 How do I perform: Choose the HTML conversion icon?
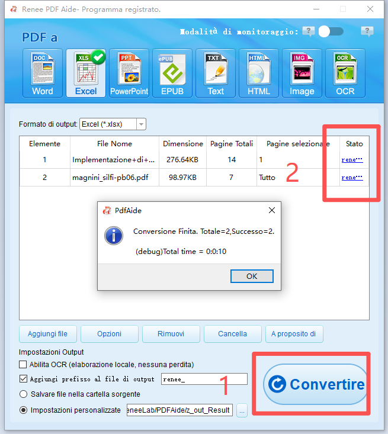tap(259, 73)
